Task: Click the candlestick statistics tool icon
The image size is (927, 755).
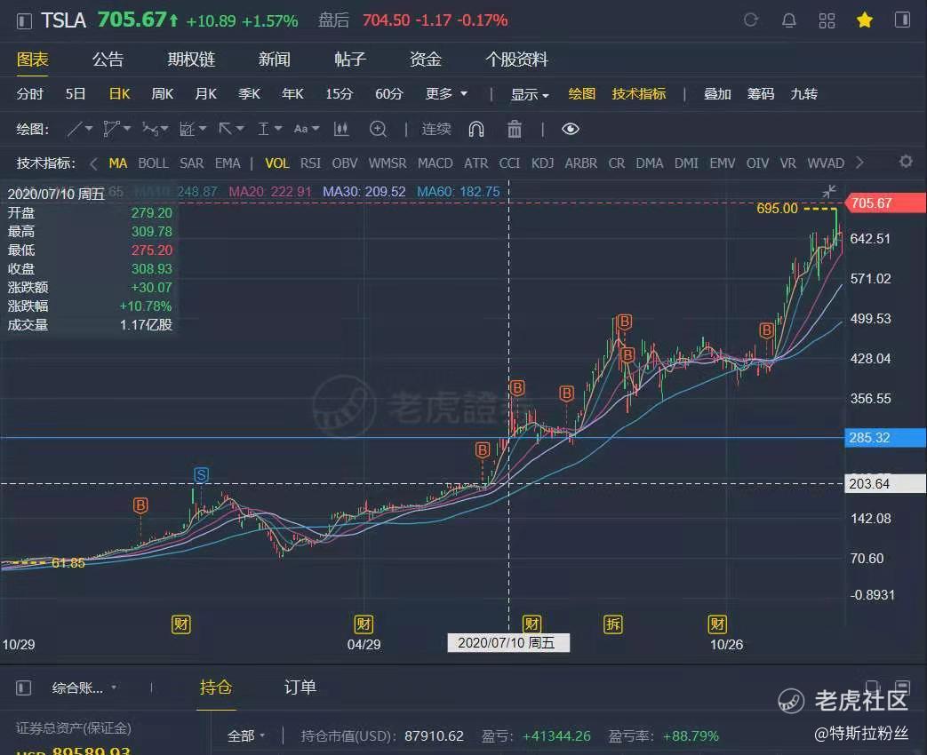Action: click(341, 129)
